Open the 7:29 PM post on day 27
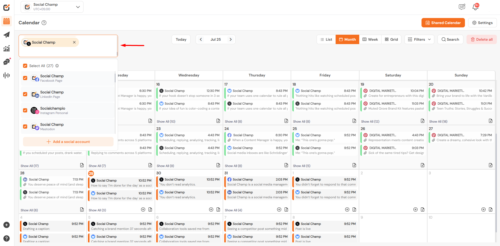500x246 pixels. [x=461, y=137]
